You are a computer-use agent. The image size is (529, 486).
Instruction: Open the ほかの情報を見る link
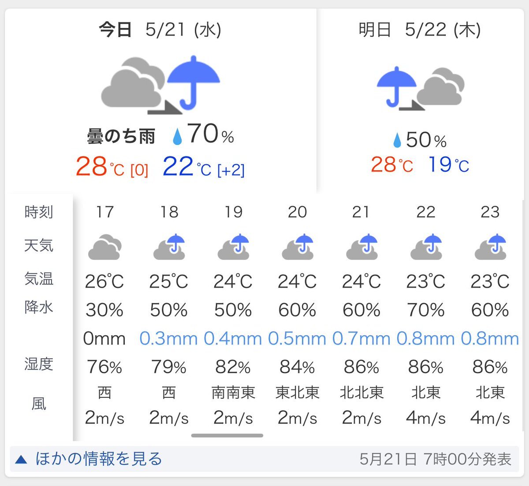pyautogui.click(x=99, y=459)
